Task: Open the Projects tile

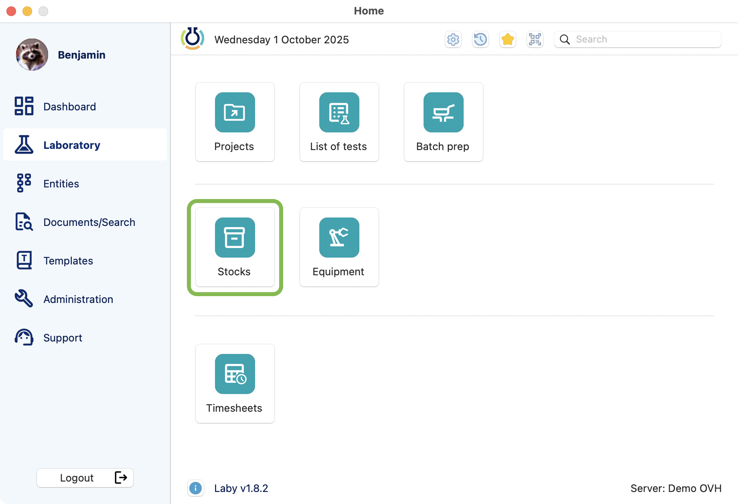Action: click(x=235, y=122)
